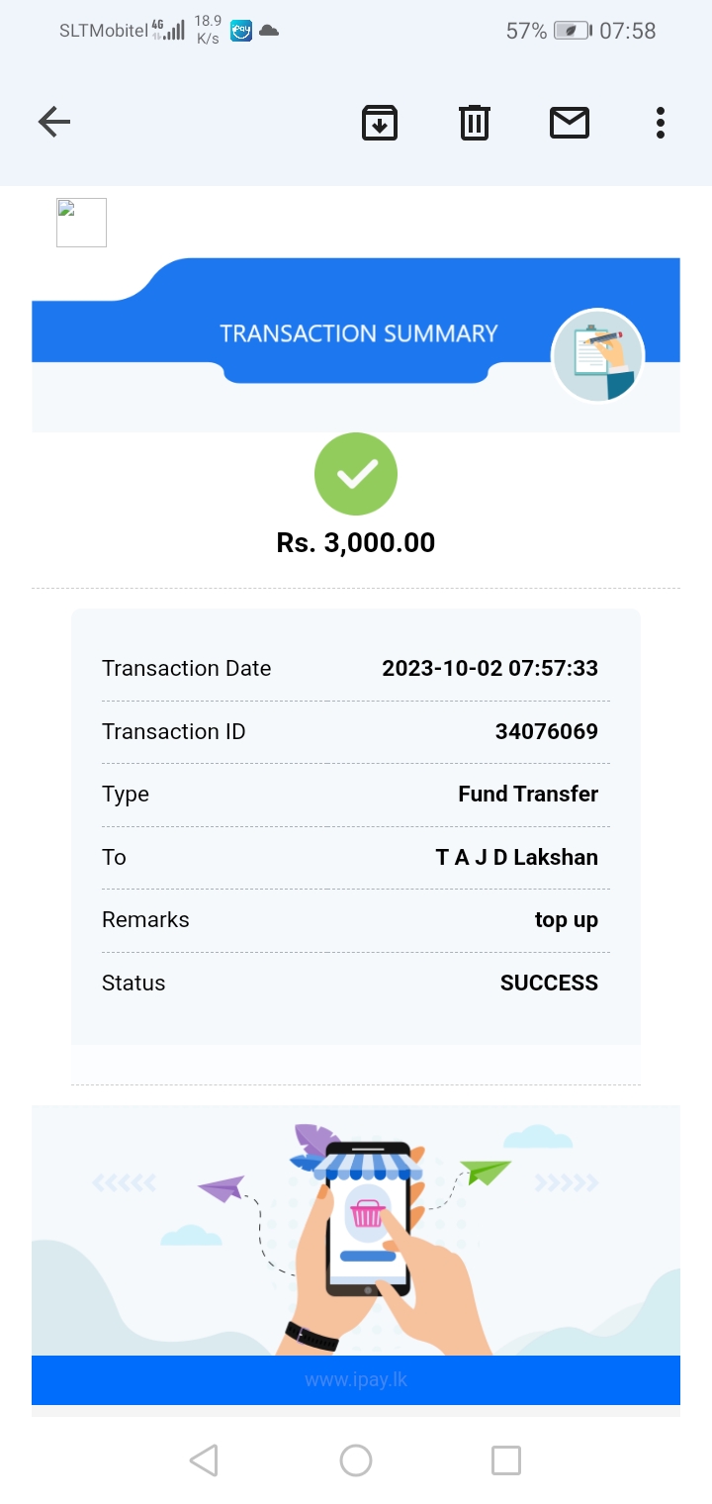Tap the broken image placeholder
Image resolution: width=712 pixels, height=1504 pixels.
tap(81, 223)
